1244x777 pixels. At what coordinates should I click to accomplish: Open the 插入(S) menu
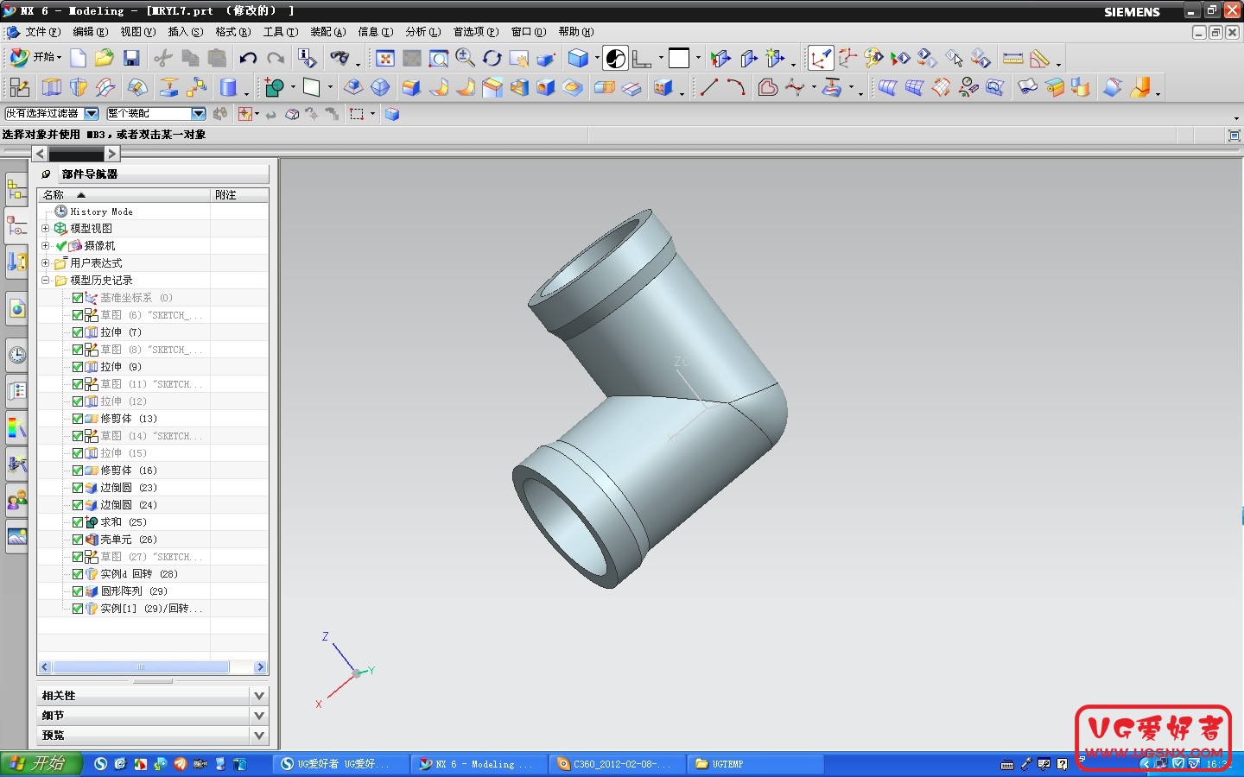[186, 32]
